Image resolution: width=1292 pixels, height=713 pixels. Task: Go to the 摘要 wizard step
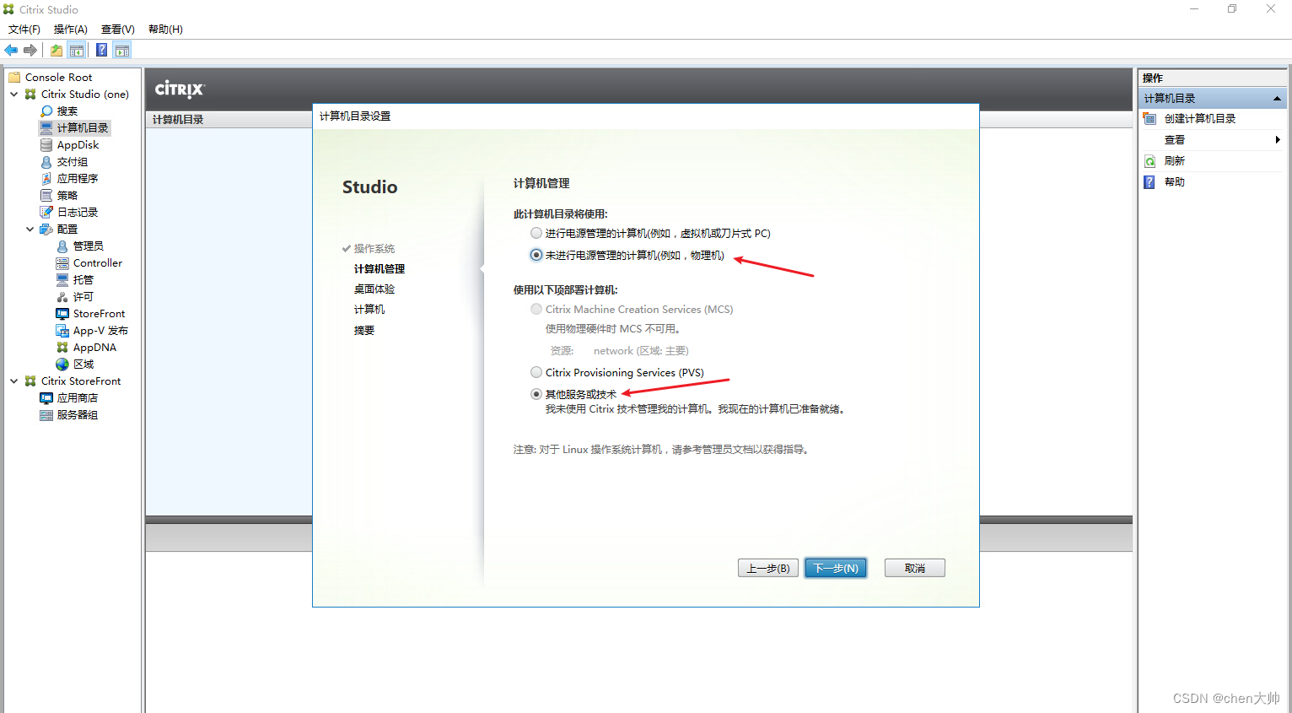pos(364,330)
